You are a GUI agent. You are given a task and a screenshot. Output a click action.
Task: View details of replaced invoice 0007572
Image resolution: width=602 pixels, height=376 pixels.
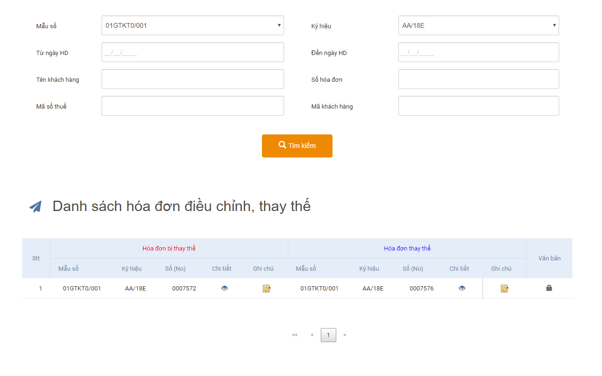(x=224, y=288)
